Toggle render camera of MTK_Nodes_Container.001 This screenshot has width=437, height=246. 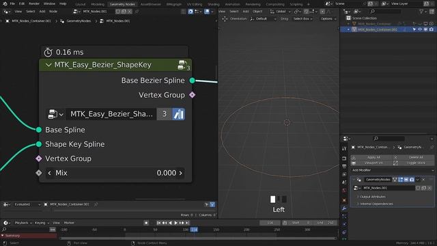(x=431, y=29)
